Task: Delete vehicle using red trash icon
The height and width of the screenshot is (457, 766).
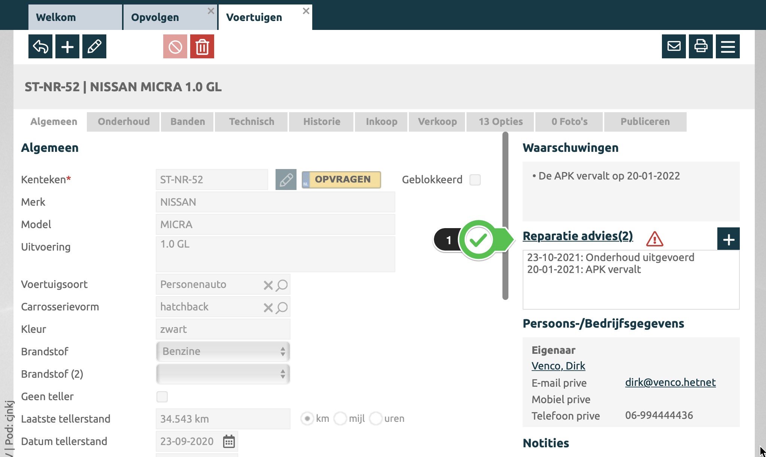Action: 202,47
